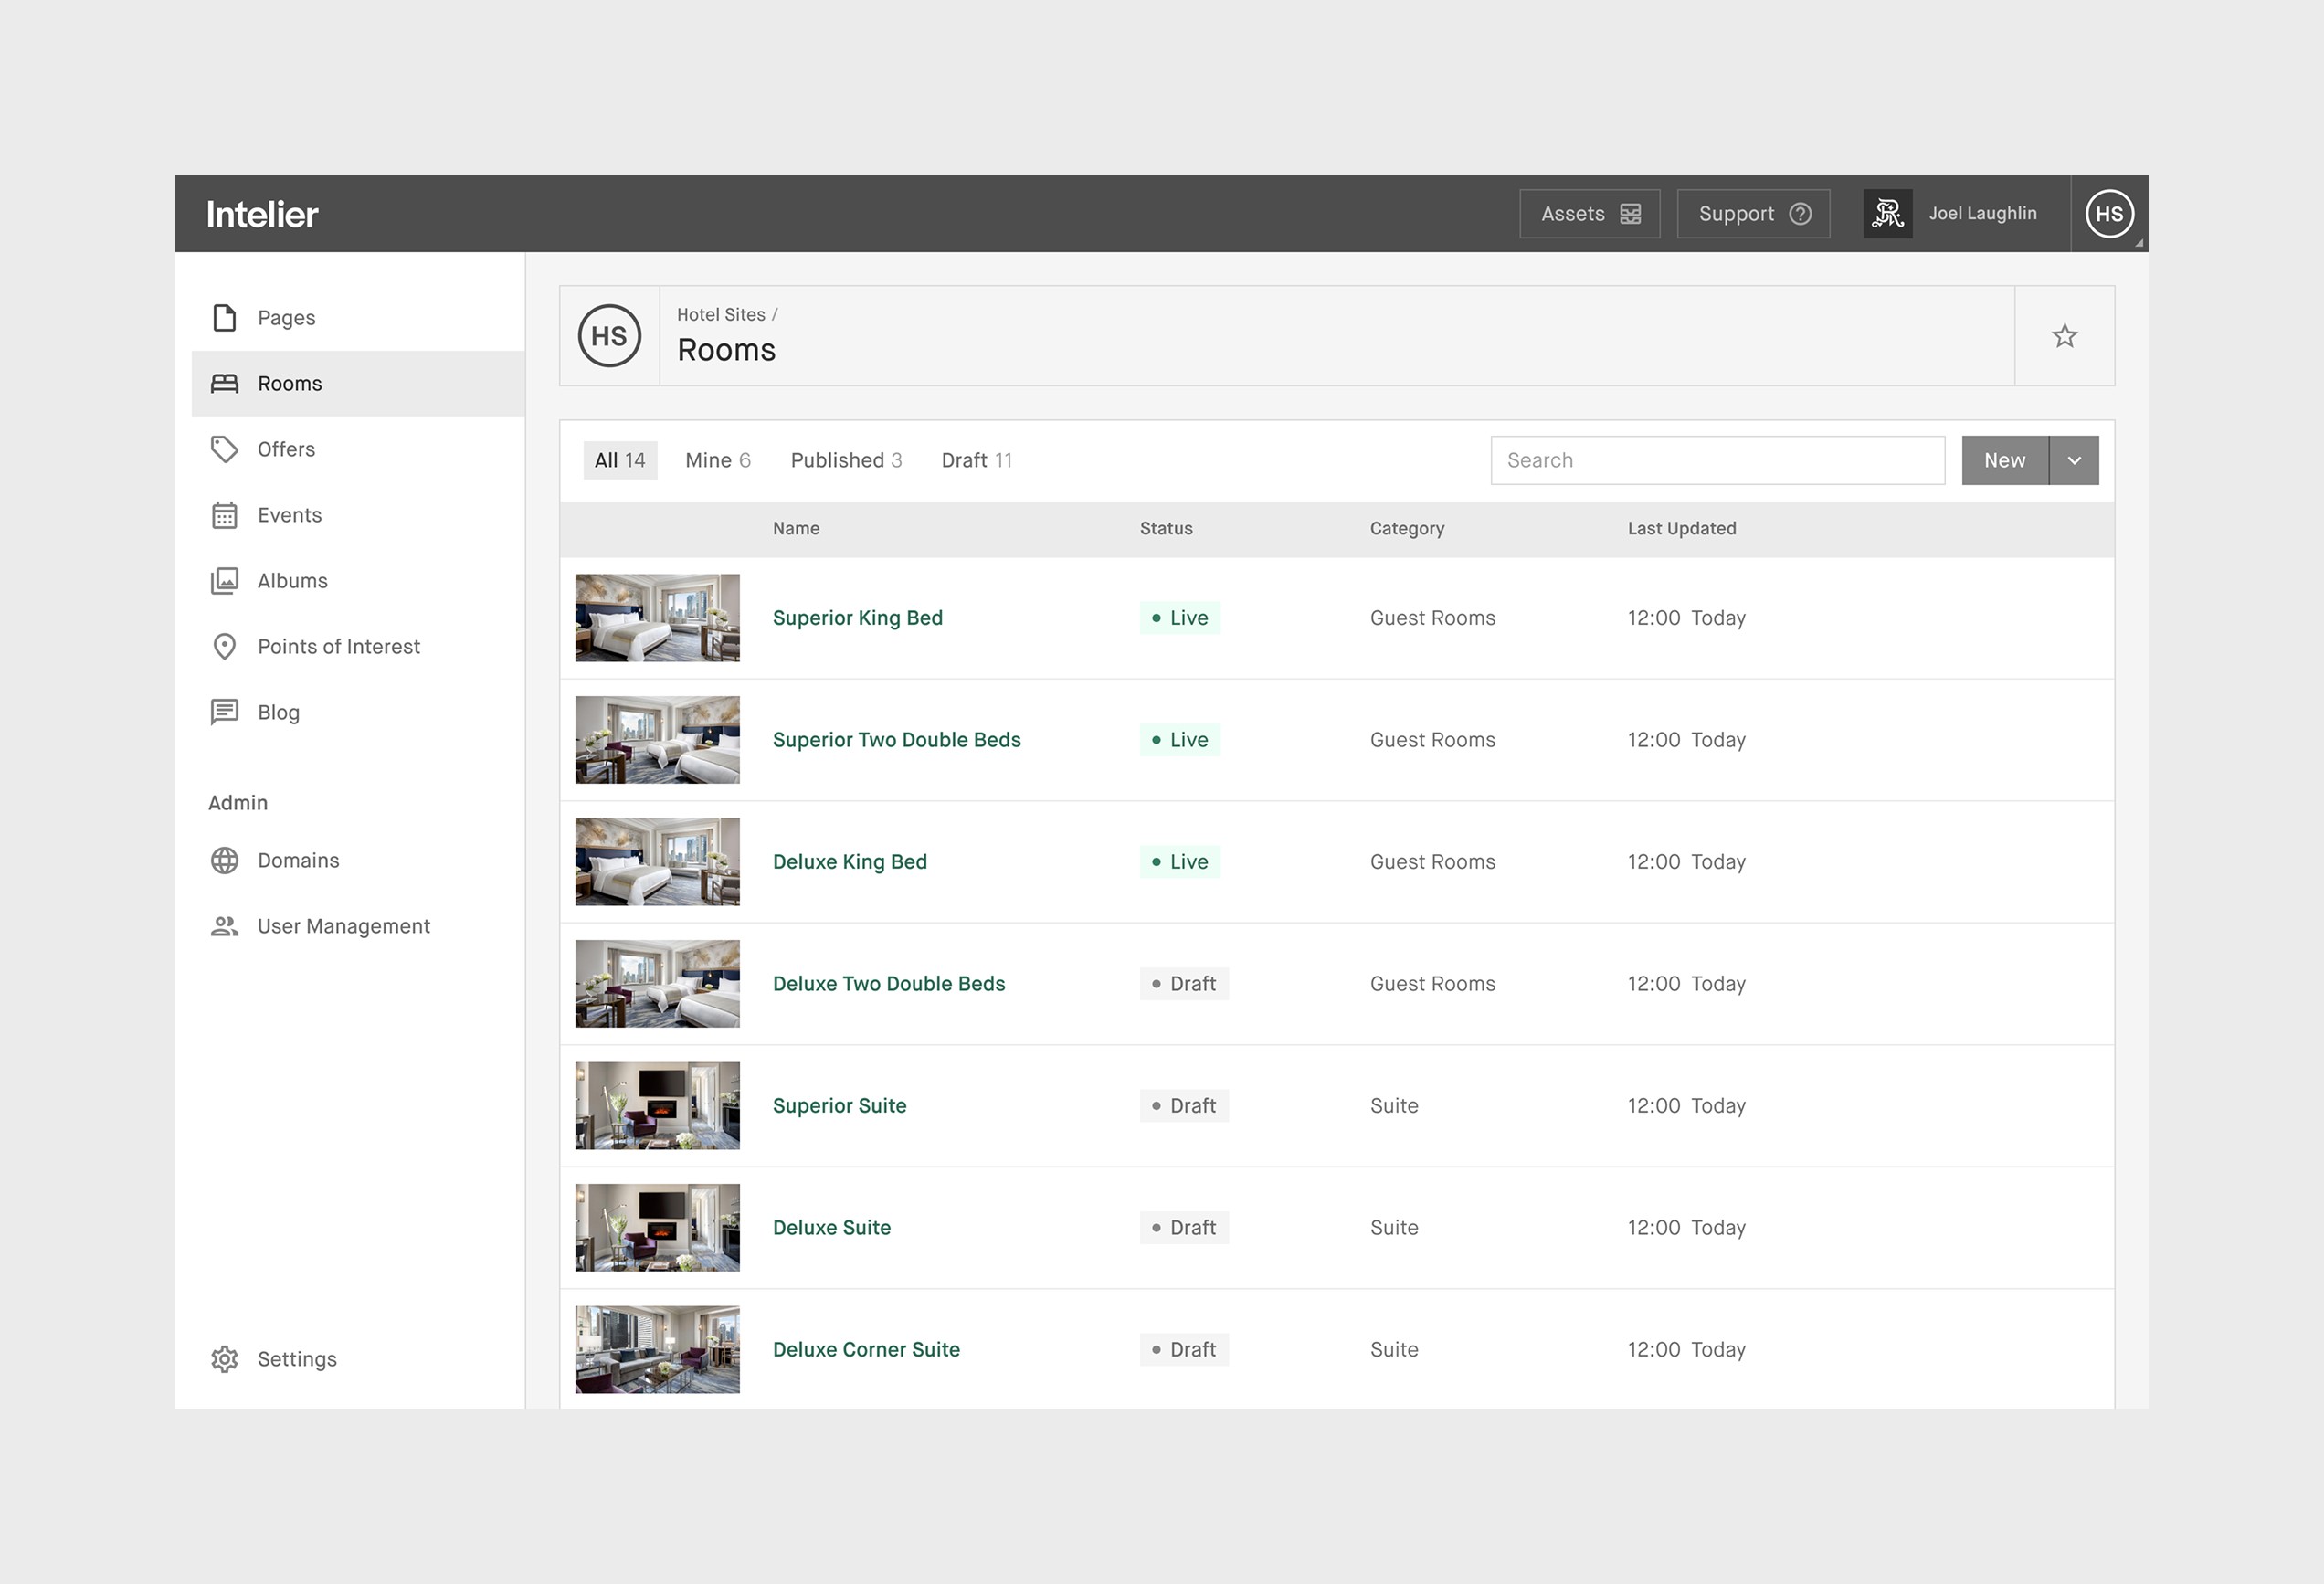
Task: Open Events via the calendar icon
Action: [224, 514]
